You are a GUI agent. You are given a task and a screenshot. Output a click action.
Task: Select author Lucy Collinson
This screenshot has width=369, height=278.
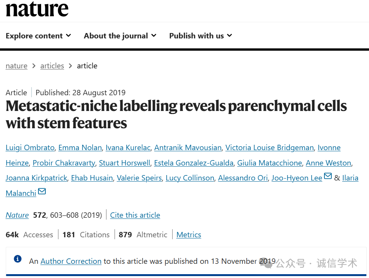click(x=190, y=178)
